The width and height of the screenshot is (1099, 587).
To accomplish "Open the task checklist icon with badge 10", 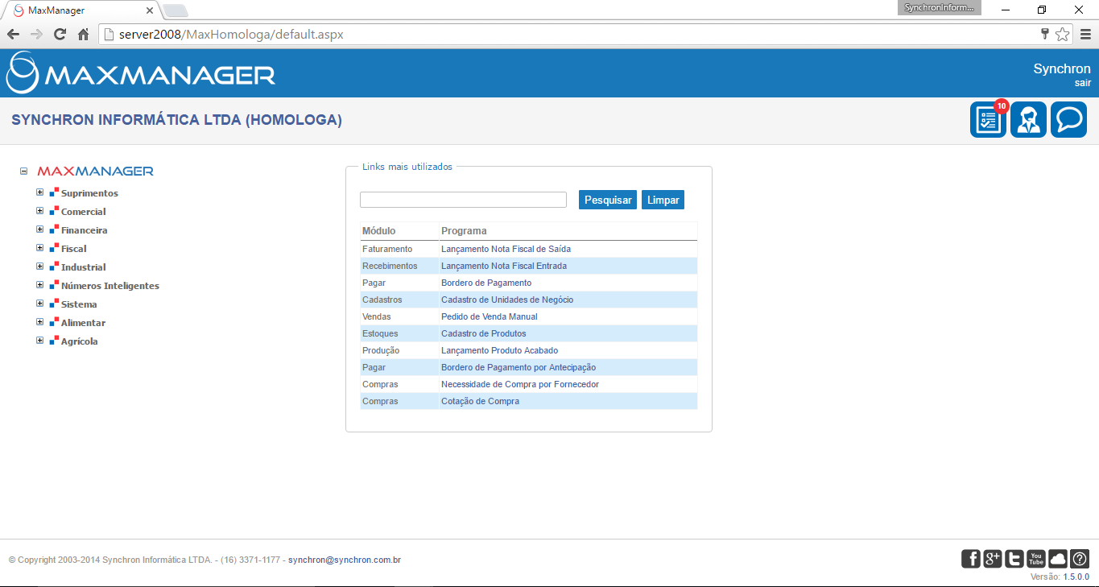I will (988, 120).
